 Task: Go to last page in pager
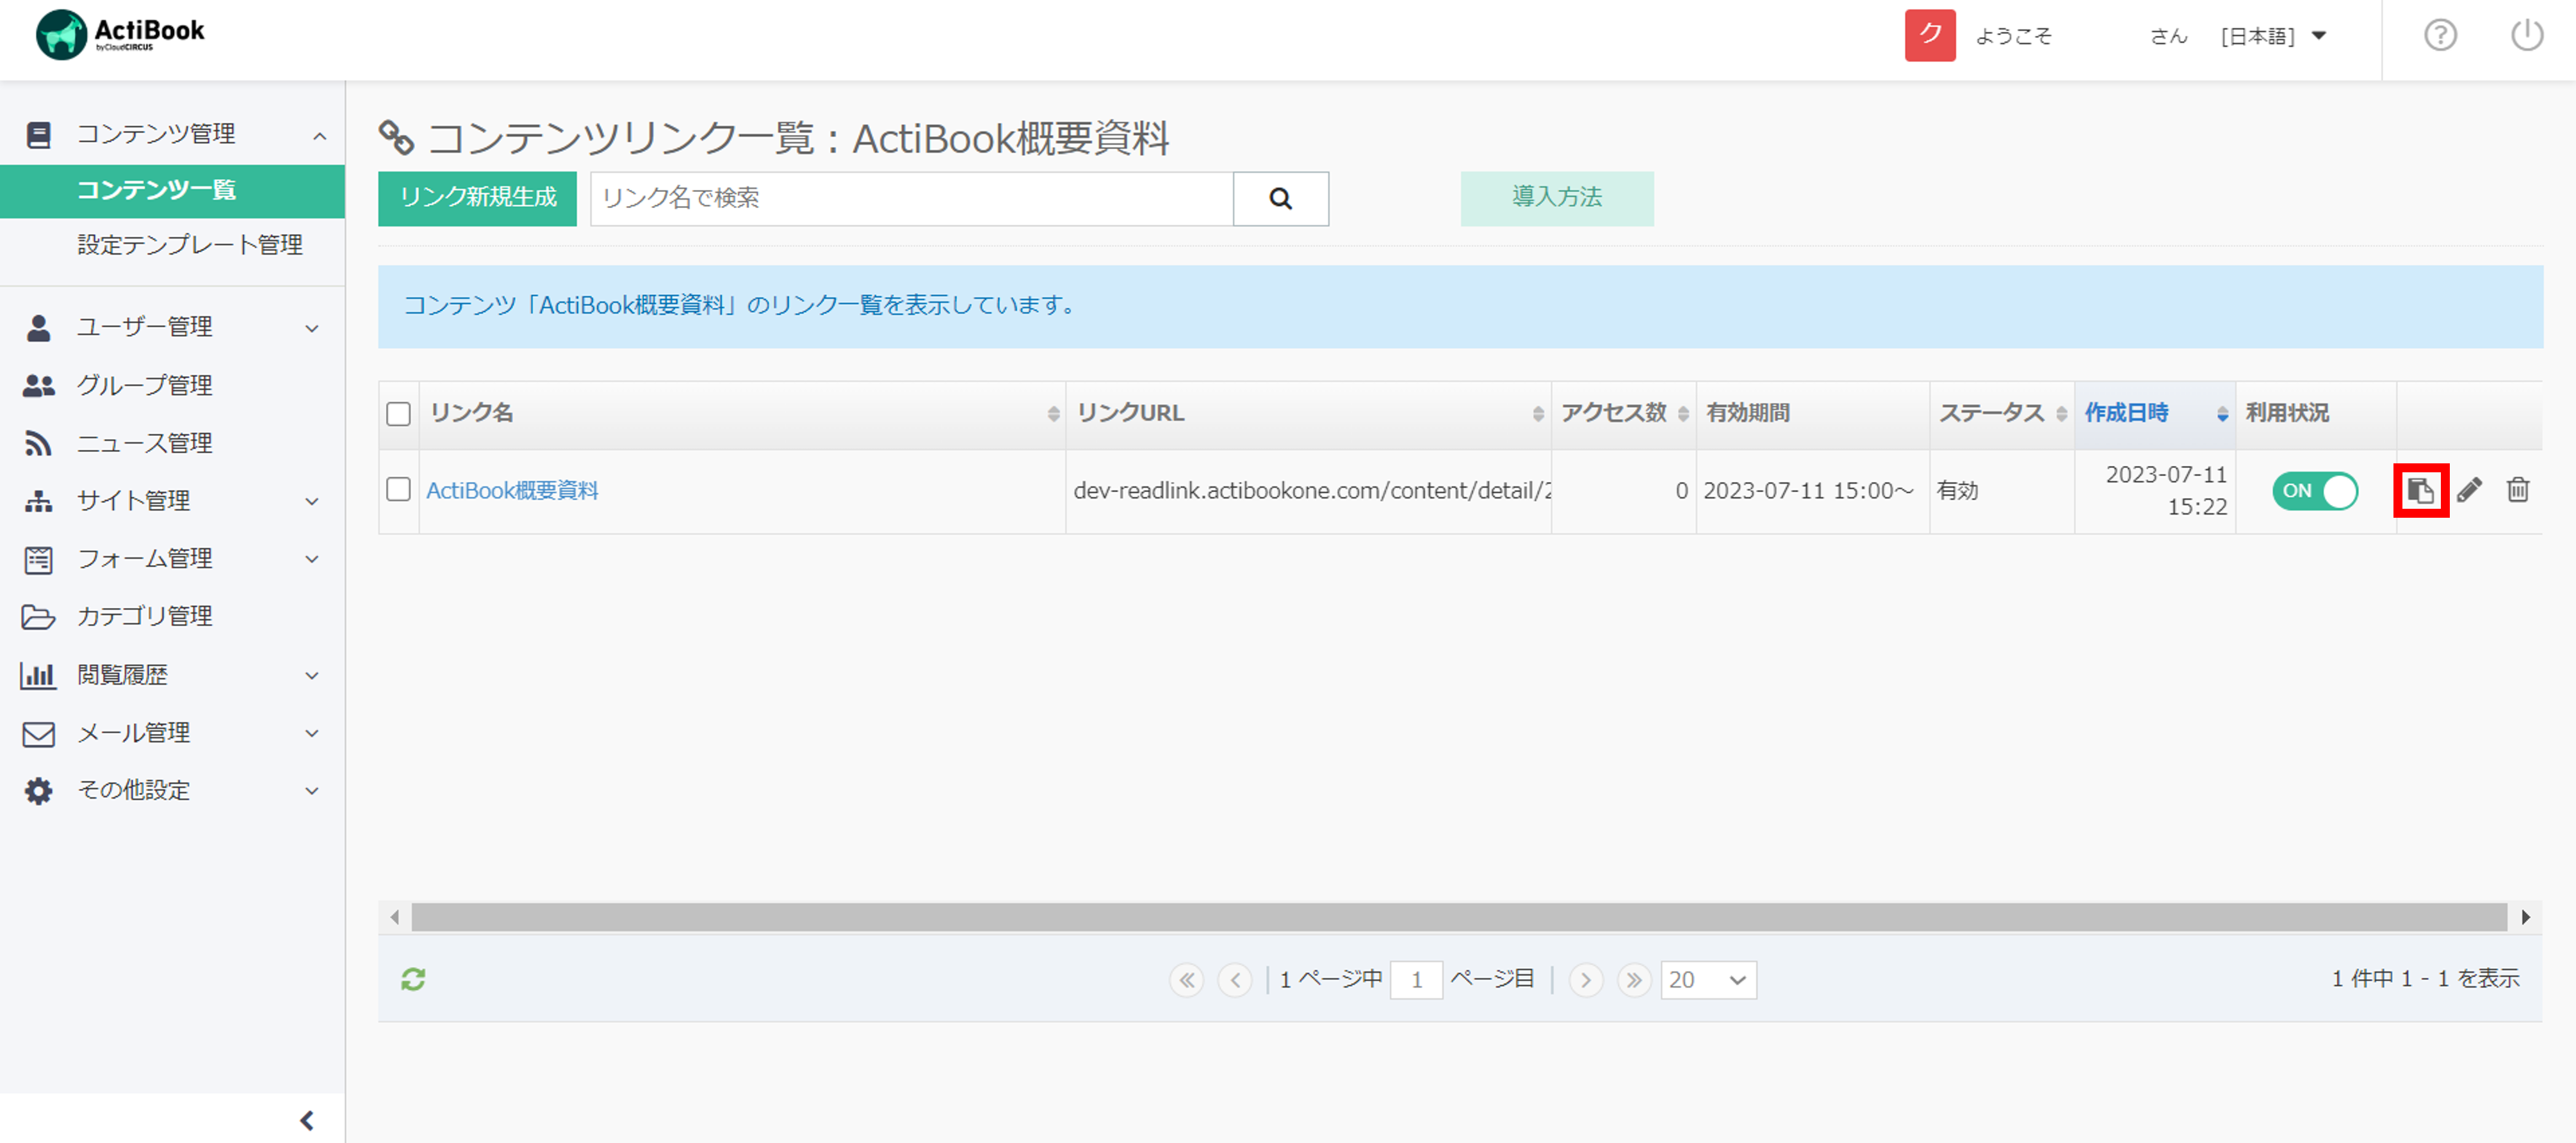[x=1634, y=980]
